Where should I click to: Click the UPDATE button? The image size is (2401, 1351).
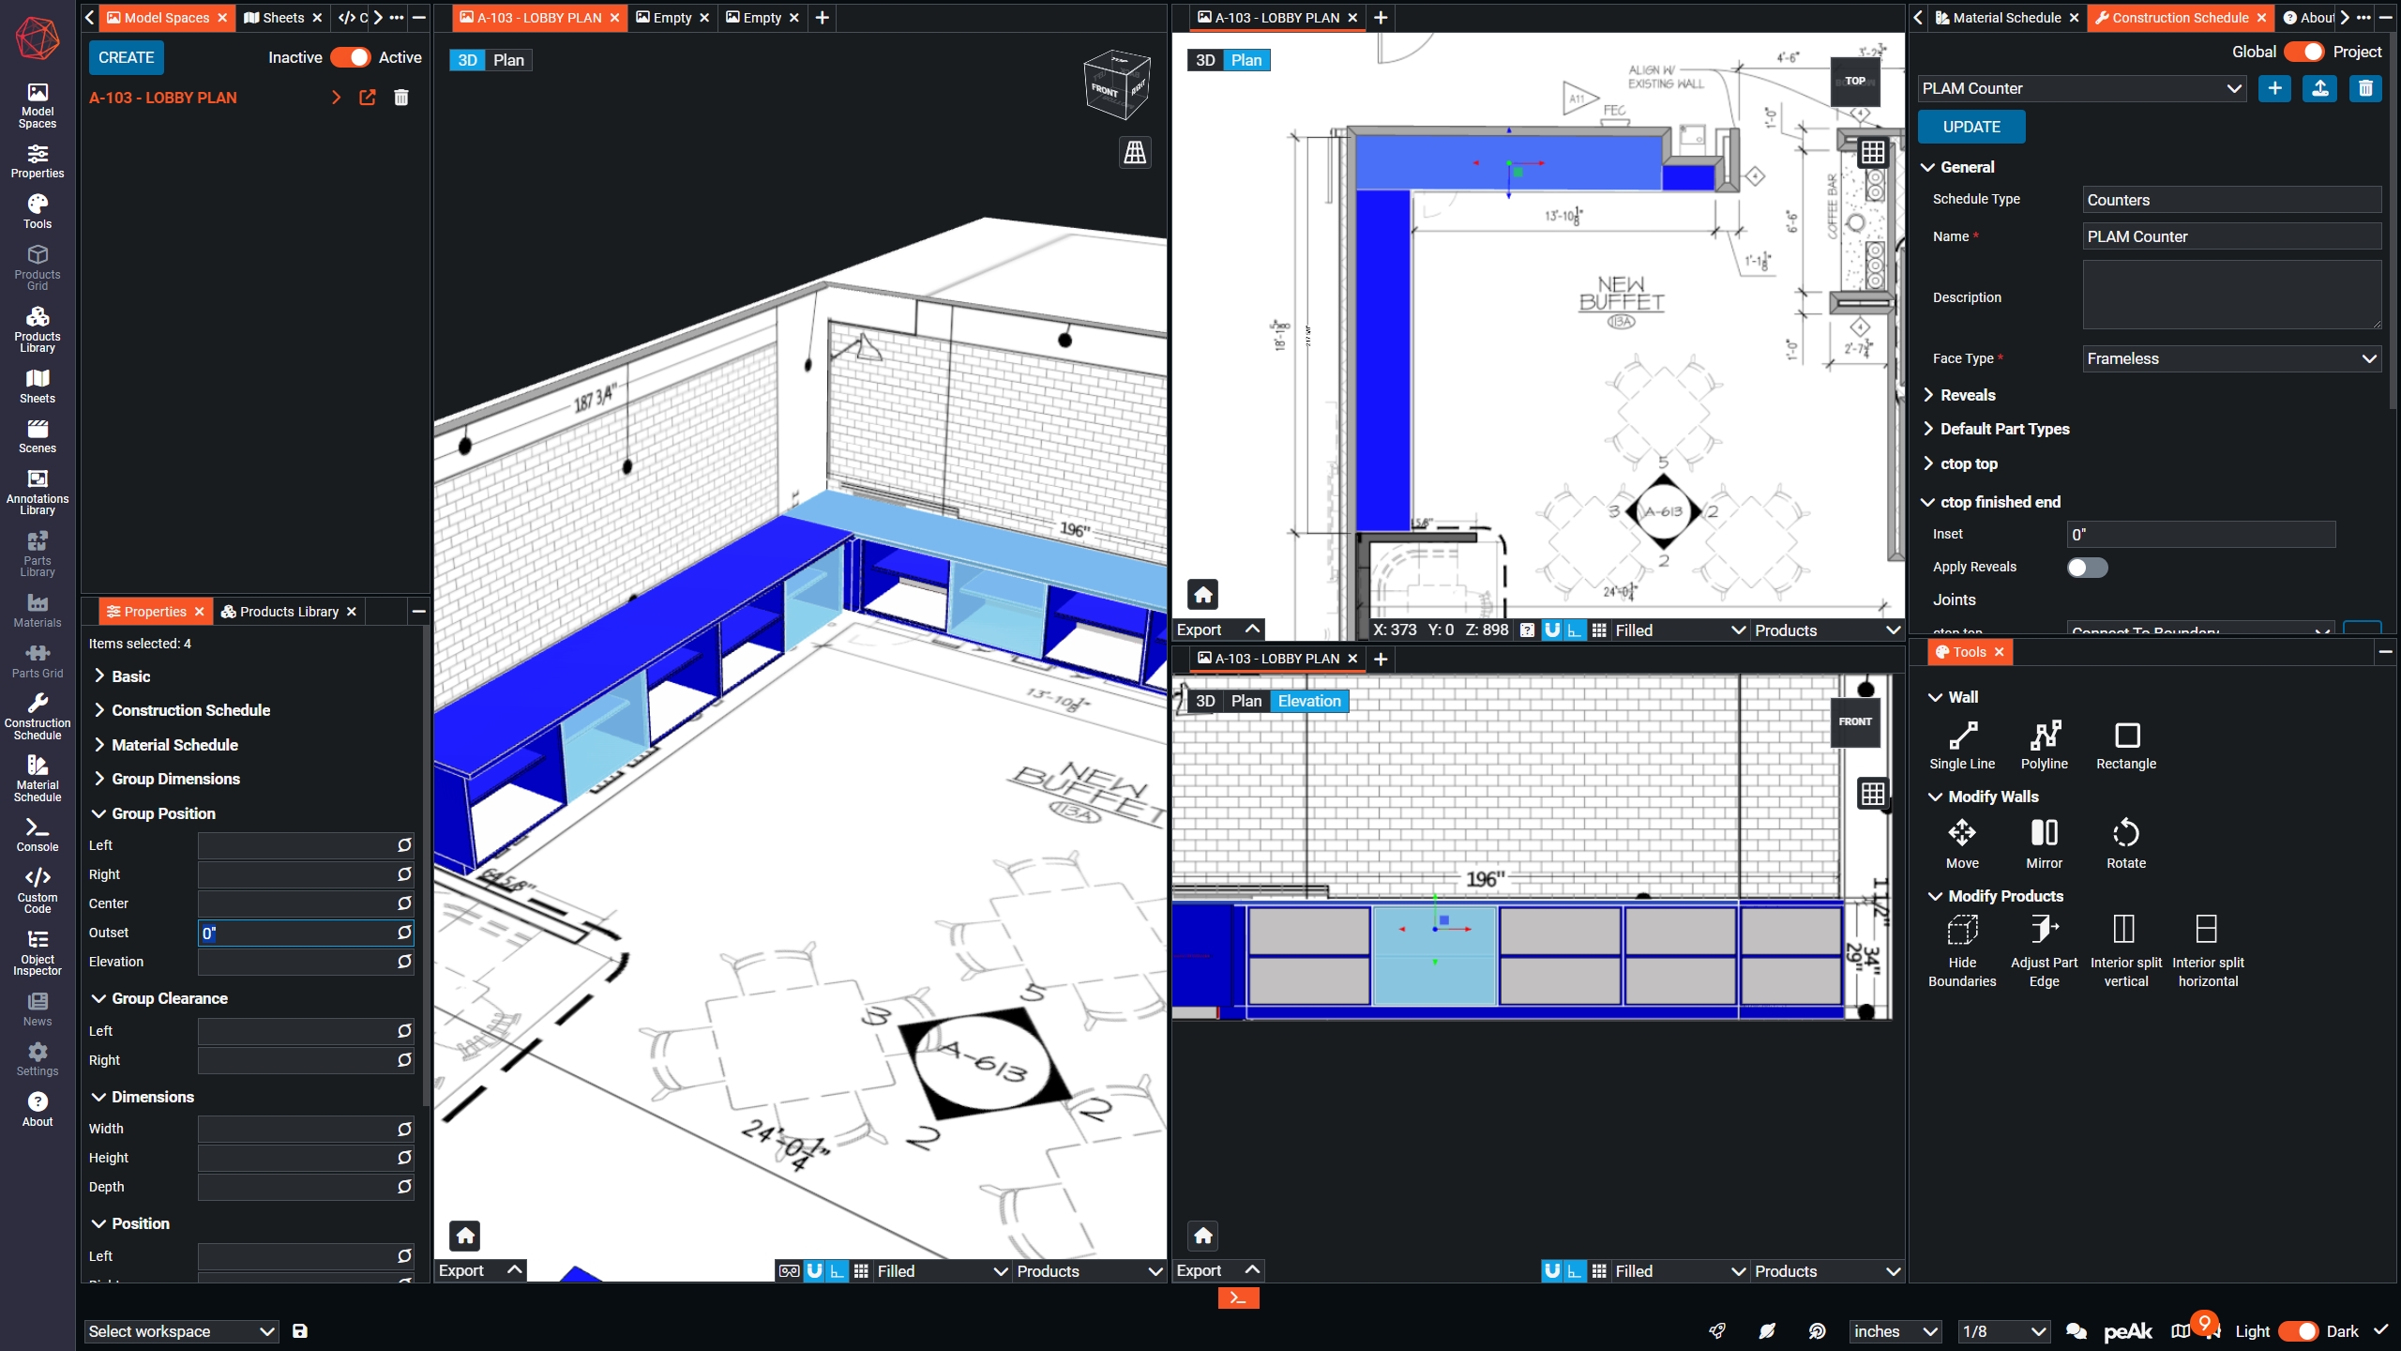[x=1971, y=127]
